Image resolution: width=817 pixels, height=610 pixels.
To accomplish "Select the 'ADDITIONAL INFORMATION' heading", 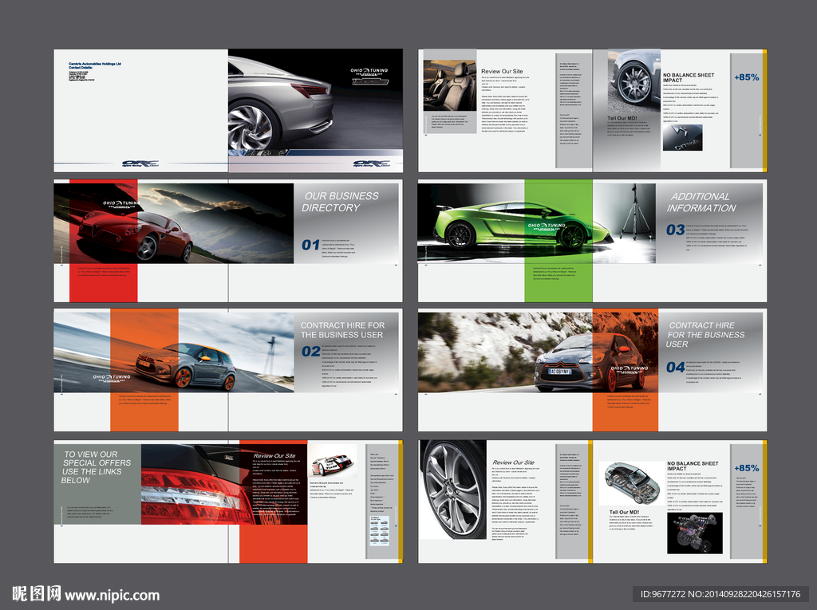I will click(701, 202).
